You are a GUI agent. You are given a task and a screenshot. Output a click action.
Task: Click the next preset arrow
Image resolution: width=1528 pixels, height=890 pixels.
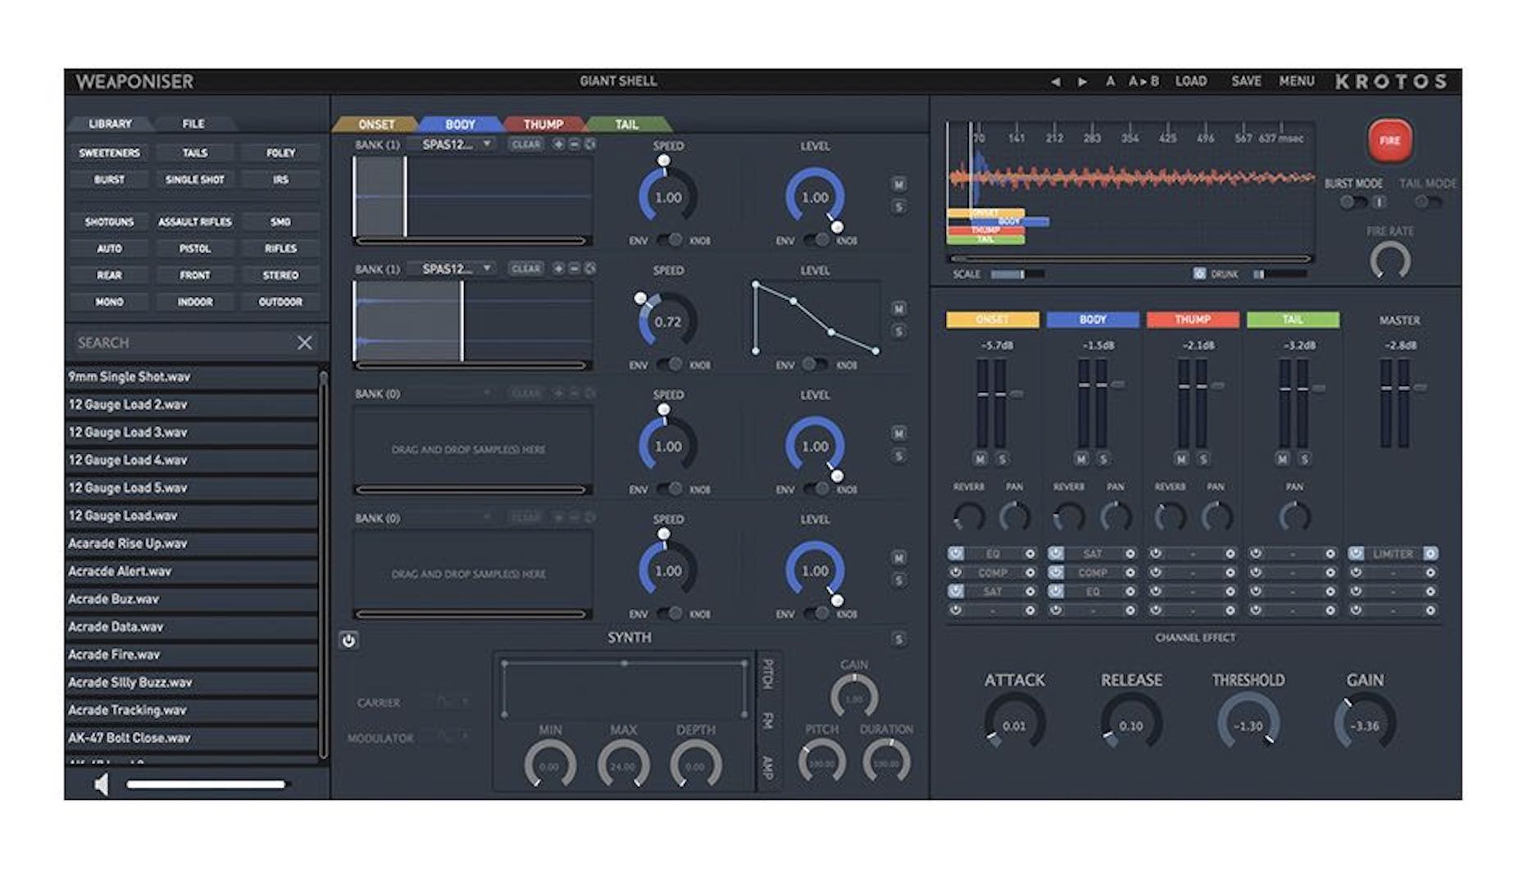[x=1083, y=82]
